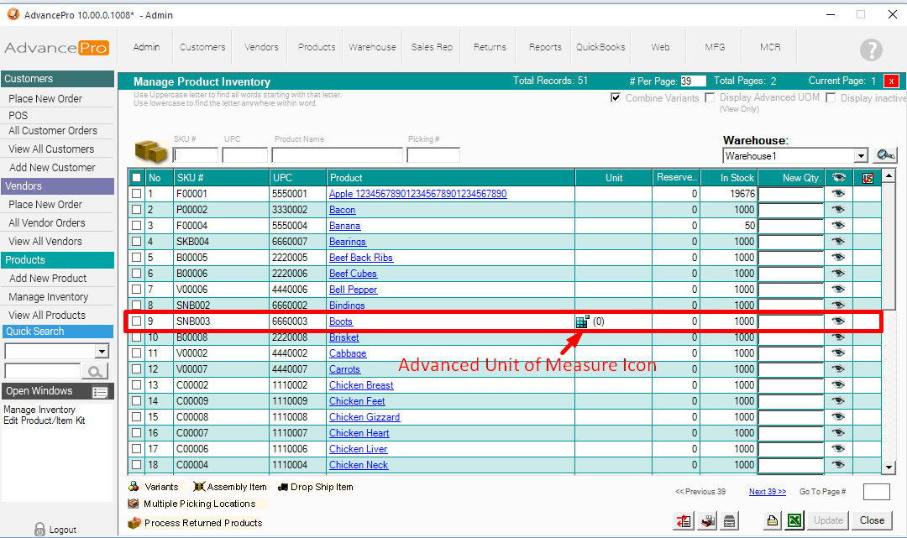Open the QuickBooks menu
Image resolution: width=907 pixels, height=538 pixels.
point(600,47)
